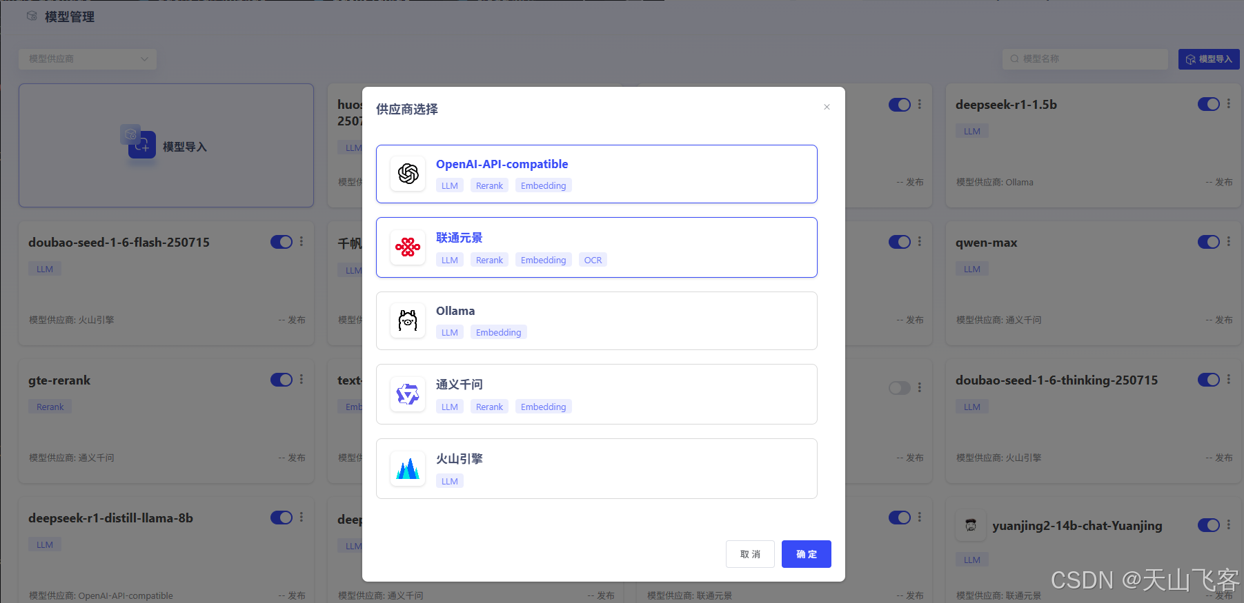Screen dimensions: 1244x603
Task: Click the LLM tag under 火山引擎
Action: 449,481
